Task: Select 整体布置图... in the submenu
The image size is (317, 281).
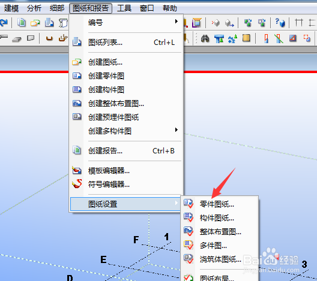Action: click(220, 232)
